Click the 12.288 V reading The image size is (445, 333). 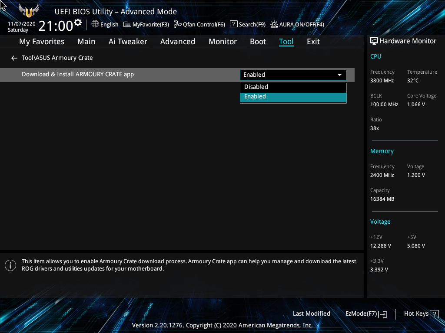coord(381,246)
